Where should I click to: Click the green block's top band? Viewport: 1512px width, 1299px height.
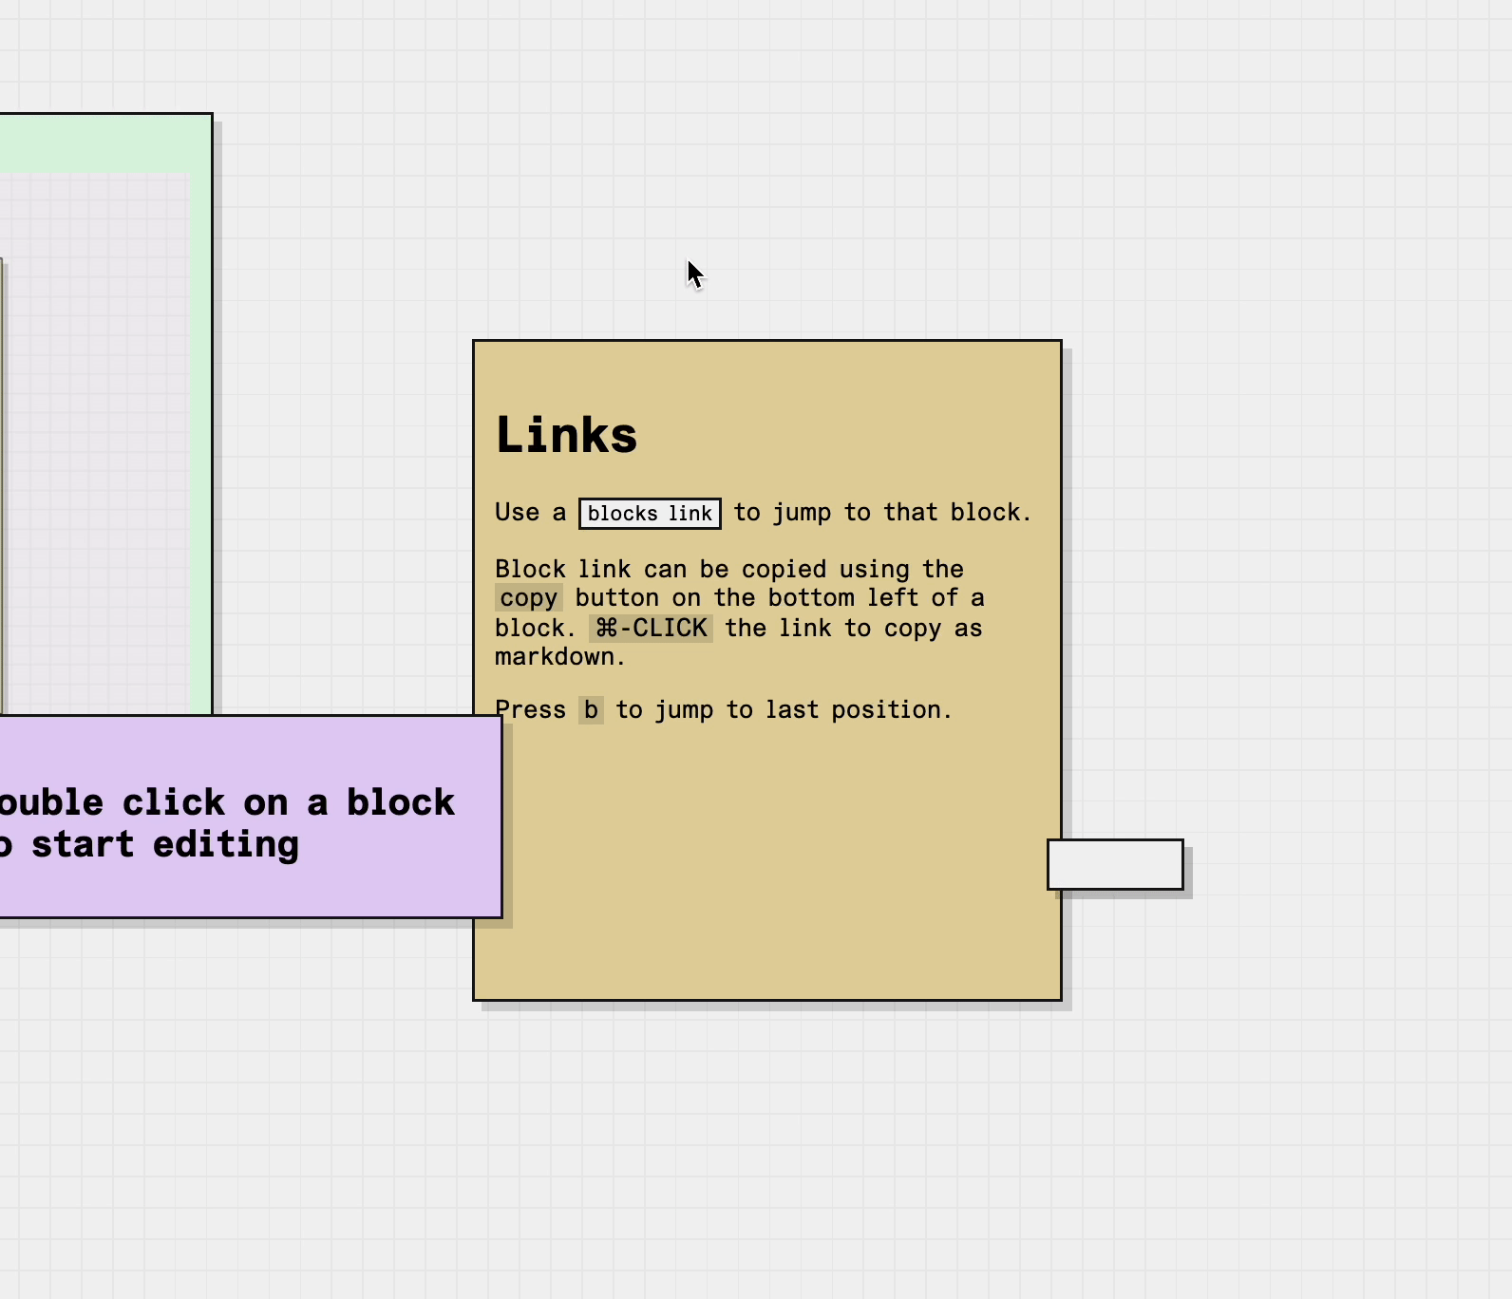104,142
